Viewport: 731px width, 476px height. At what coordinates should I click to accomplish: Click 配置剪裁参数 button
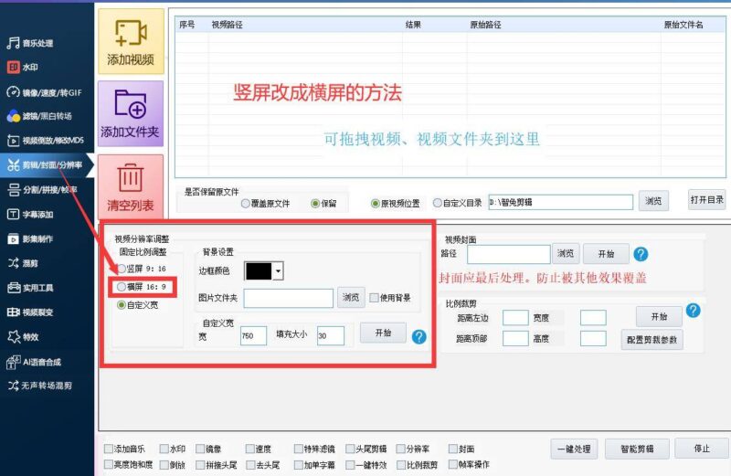652,339
